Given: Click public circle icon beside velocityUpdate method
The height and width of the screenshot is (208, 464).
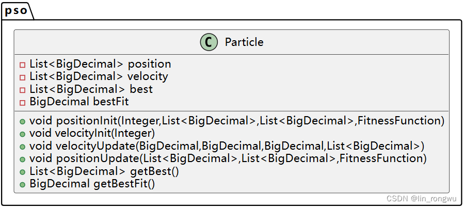Looking at the screenshot, I should click(23, 147).
